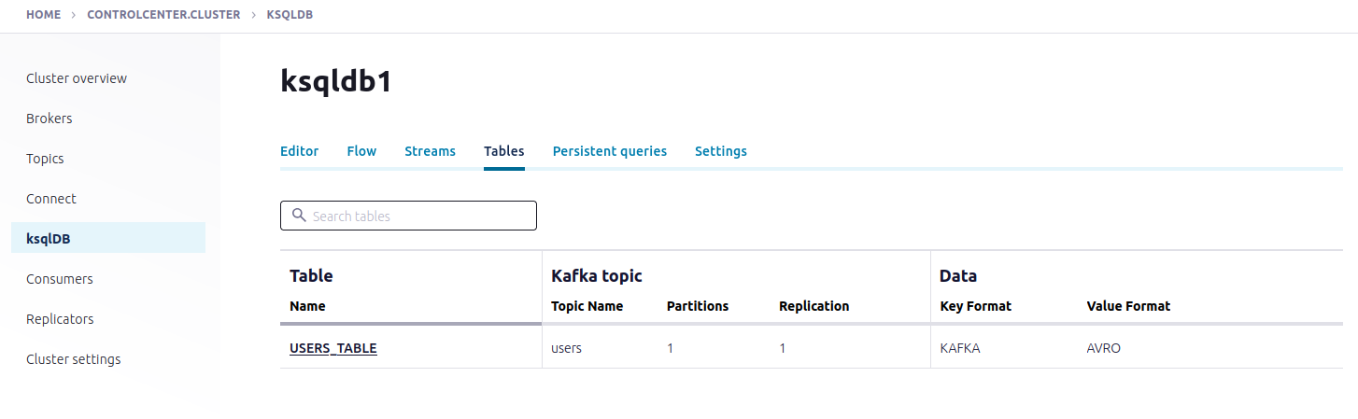Click the ksqldb1 page heading
The height and width of the screenshot is (419, 1358).
click(x=336, y=81)
